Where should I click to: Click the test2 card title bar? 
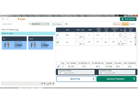(41, 39)
